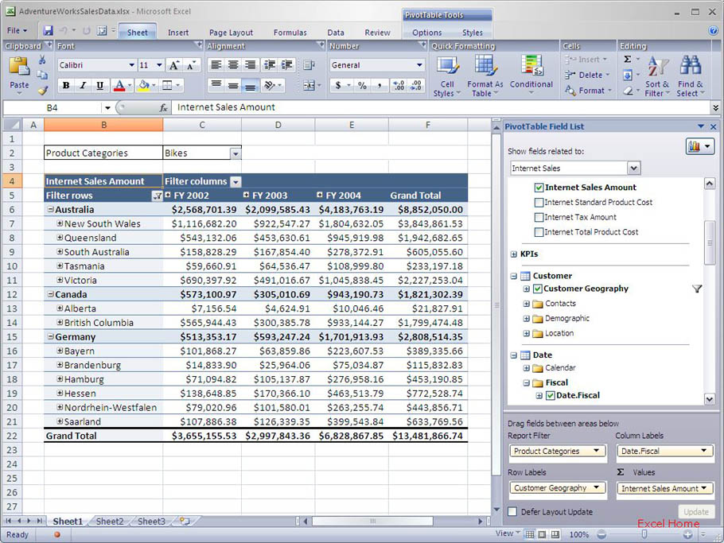This screenshot has width=724, height=543.
Task: Click the Paste icon in Clipboard group
Action: click(19, 67)
